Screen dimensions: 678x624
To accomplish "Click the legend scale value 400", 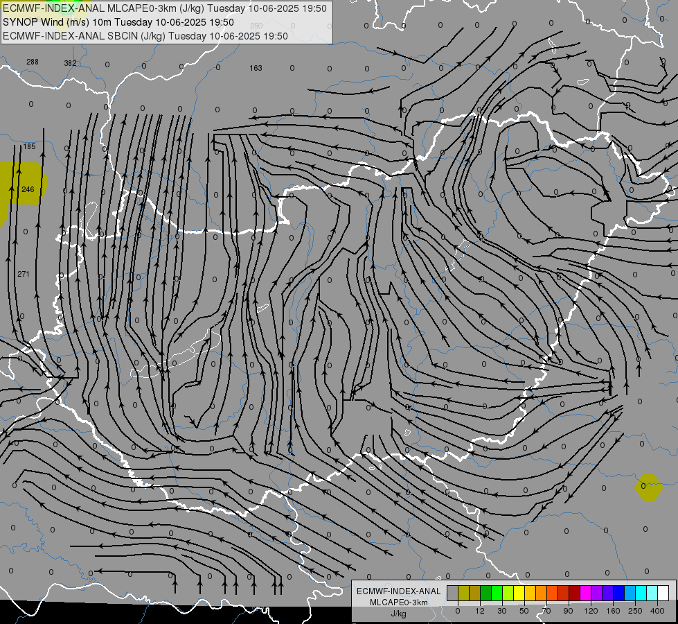I will point(657,611).
